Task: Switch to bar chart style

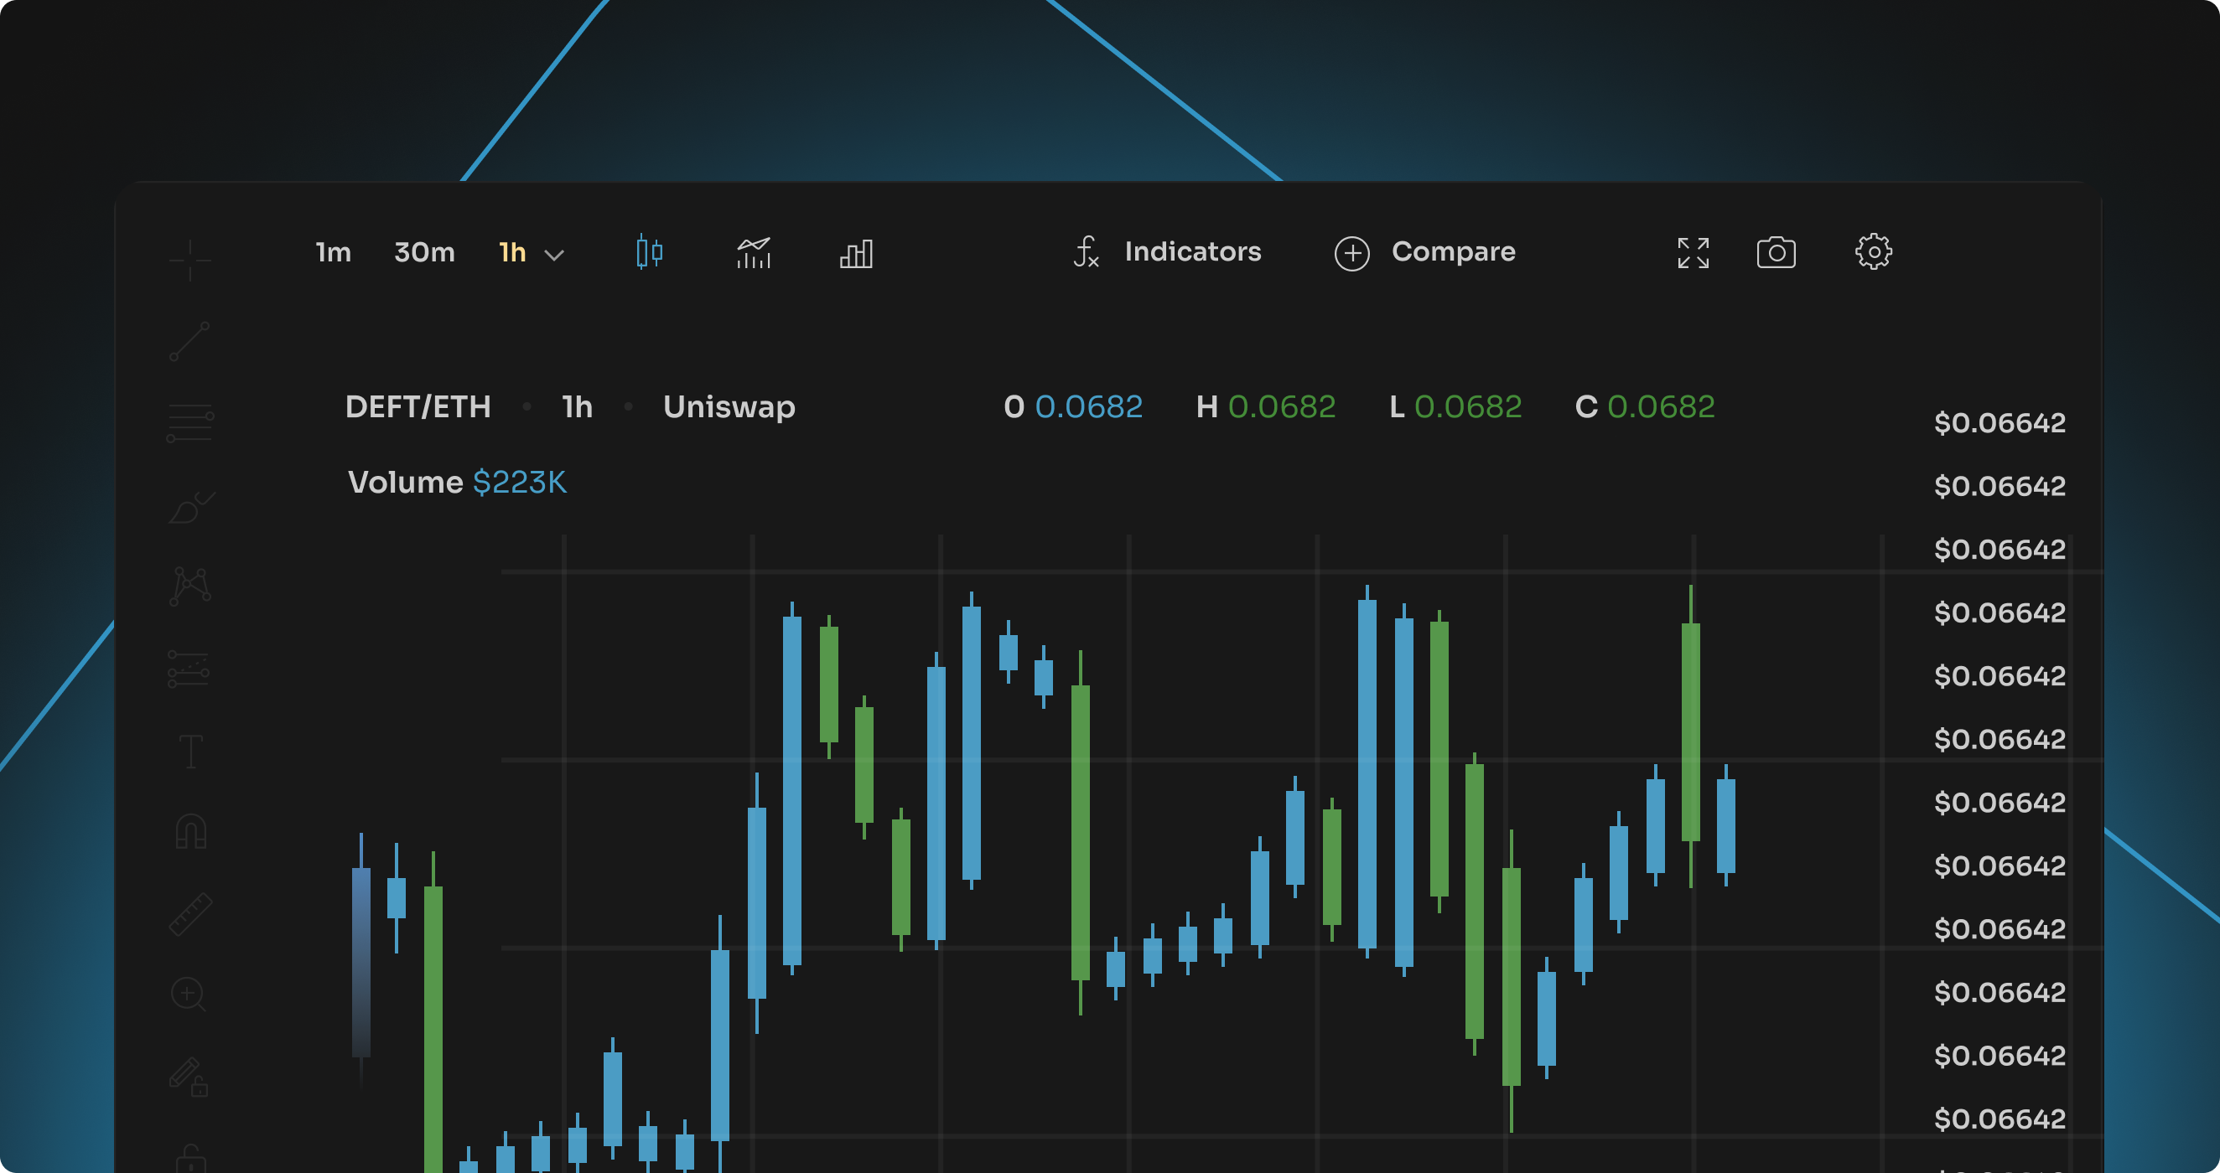Action: [x=855, y=252]
